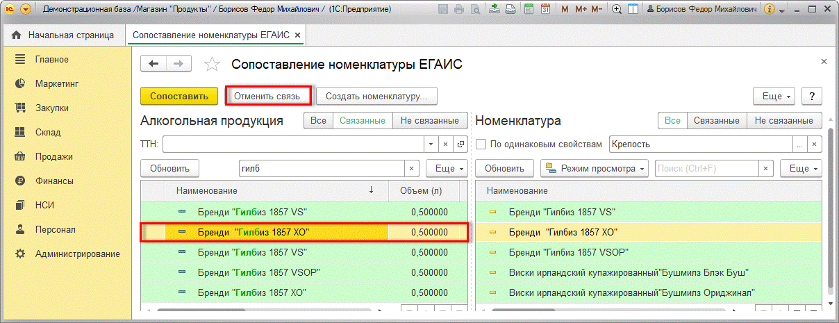Click the magnifier zoom icon in title bar
The height and width of the screenshot is (323, 839).
click(x=617, y=10)
